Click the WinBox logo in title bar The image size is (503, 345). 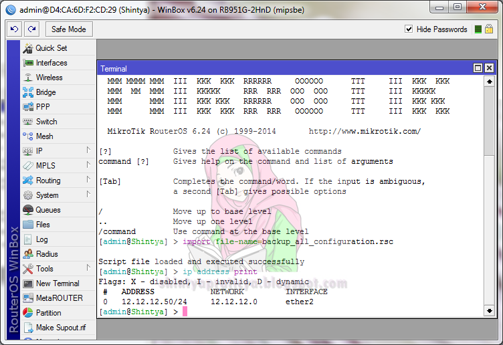coord(11,10)
